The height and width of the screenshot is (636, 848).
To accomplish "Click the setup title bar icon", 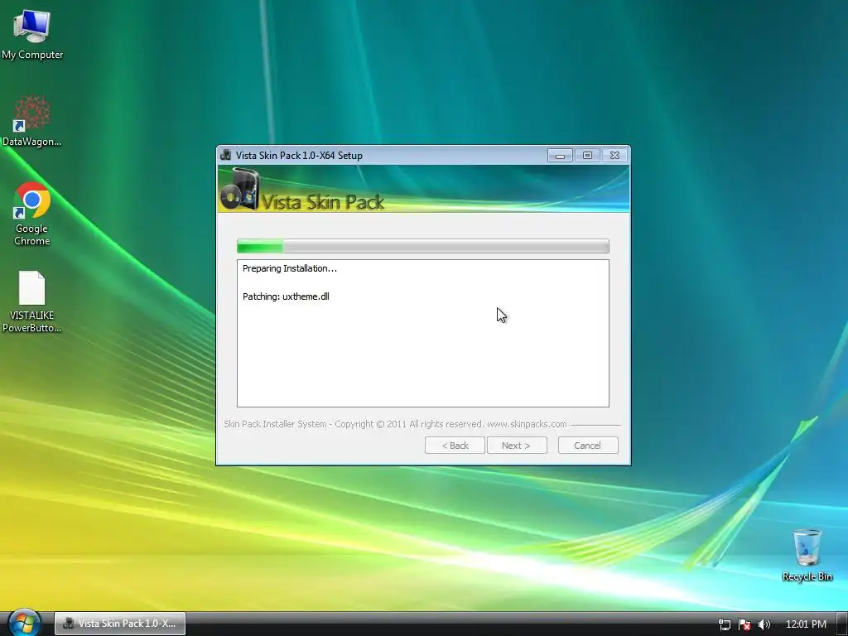I will pos(226,155).
